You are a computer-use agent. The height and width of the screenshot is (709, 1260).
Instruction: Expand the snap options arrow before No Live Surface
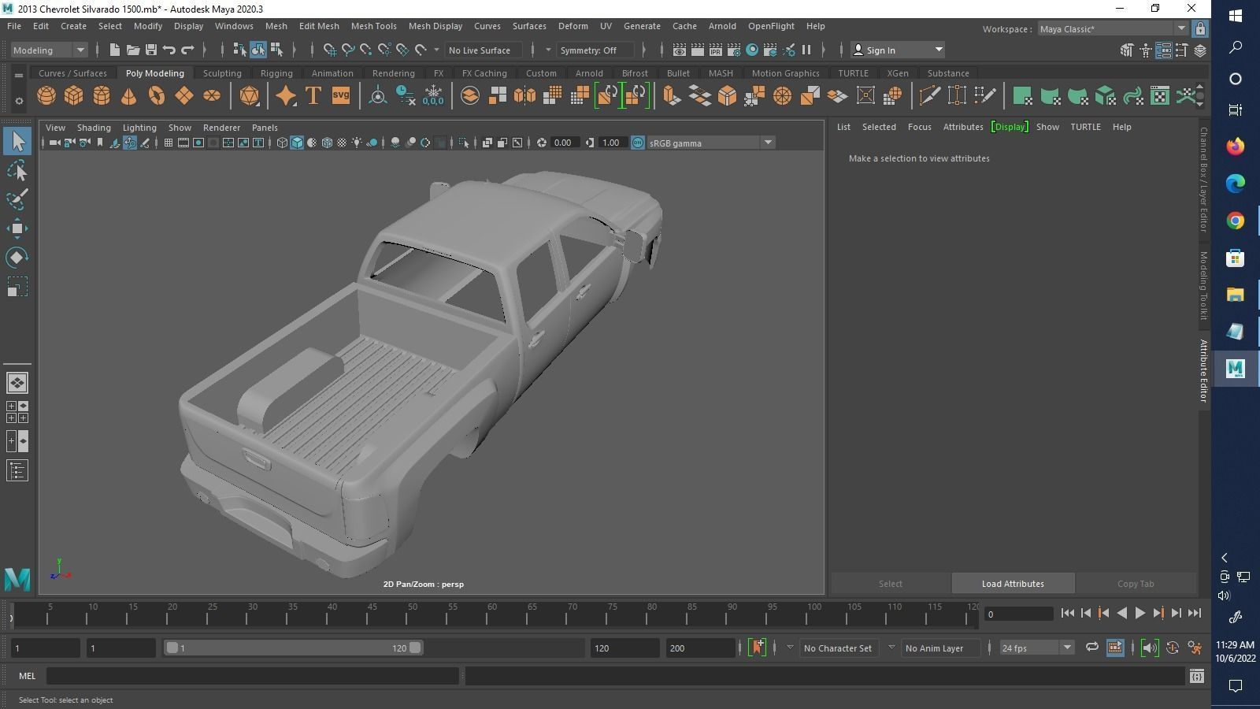[x=436, y=50]
